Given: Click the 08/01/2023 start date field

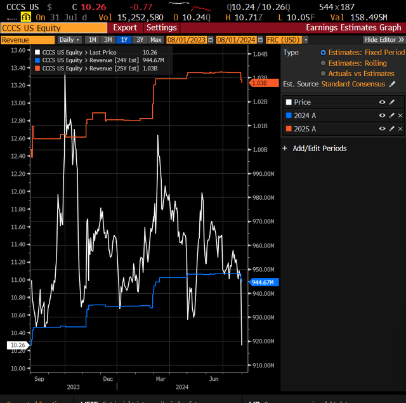Looking at the screenshot, I should (x=187, y=40).
